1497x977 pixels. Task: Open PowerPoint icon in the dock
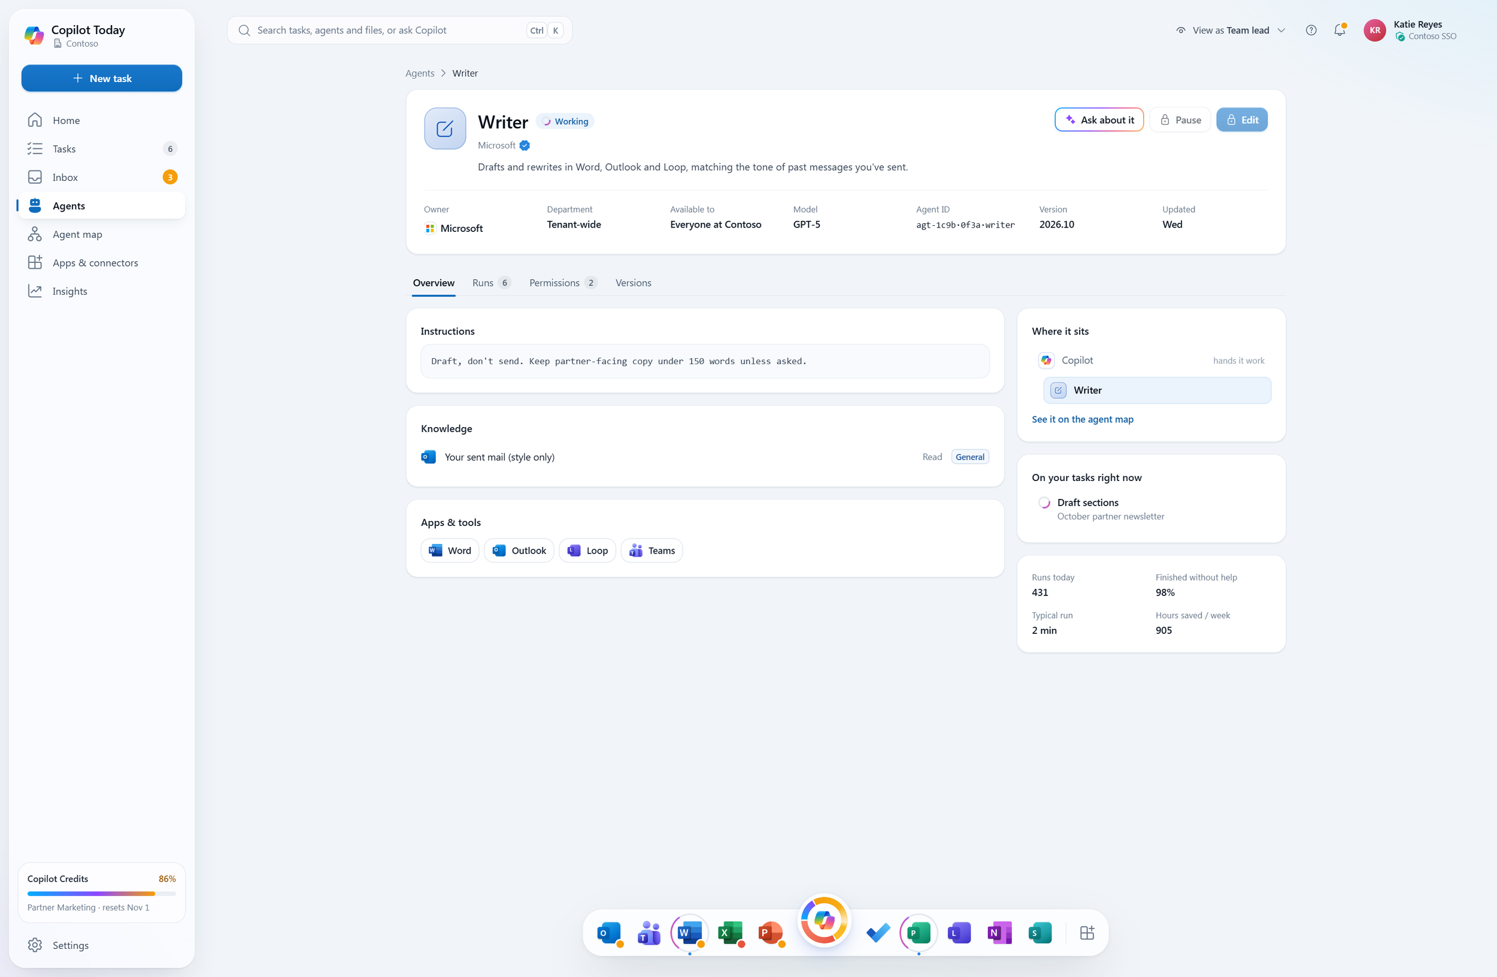(x=771, y=933)
